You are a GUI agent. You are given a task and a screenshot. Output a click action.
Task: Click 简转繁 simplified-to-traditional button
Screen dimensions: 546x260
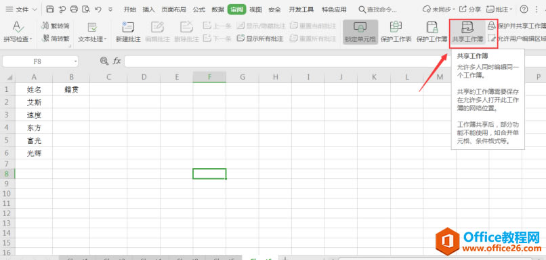pyautogui.click(x=56, y=38)
